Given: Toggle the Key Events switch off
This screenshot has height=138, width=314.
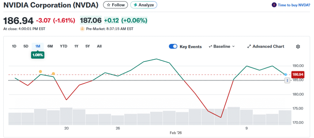Looking at the screenshot, I should tap(173, 46).
